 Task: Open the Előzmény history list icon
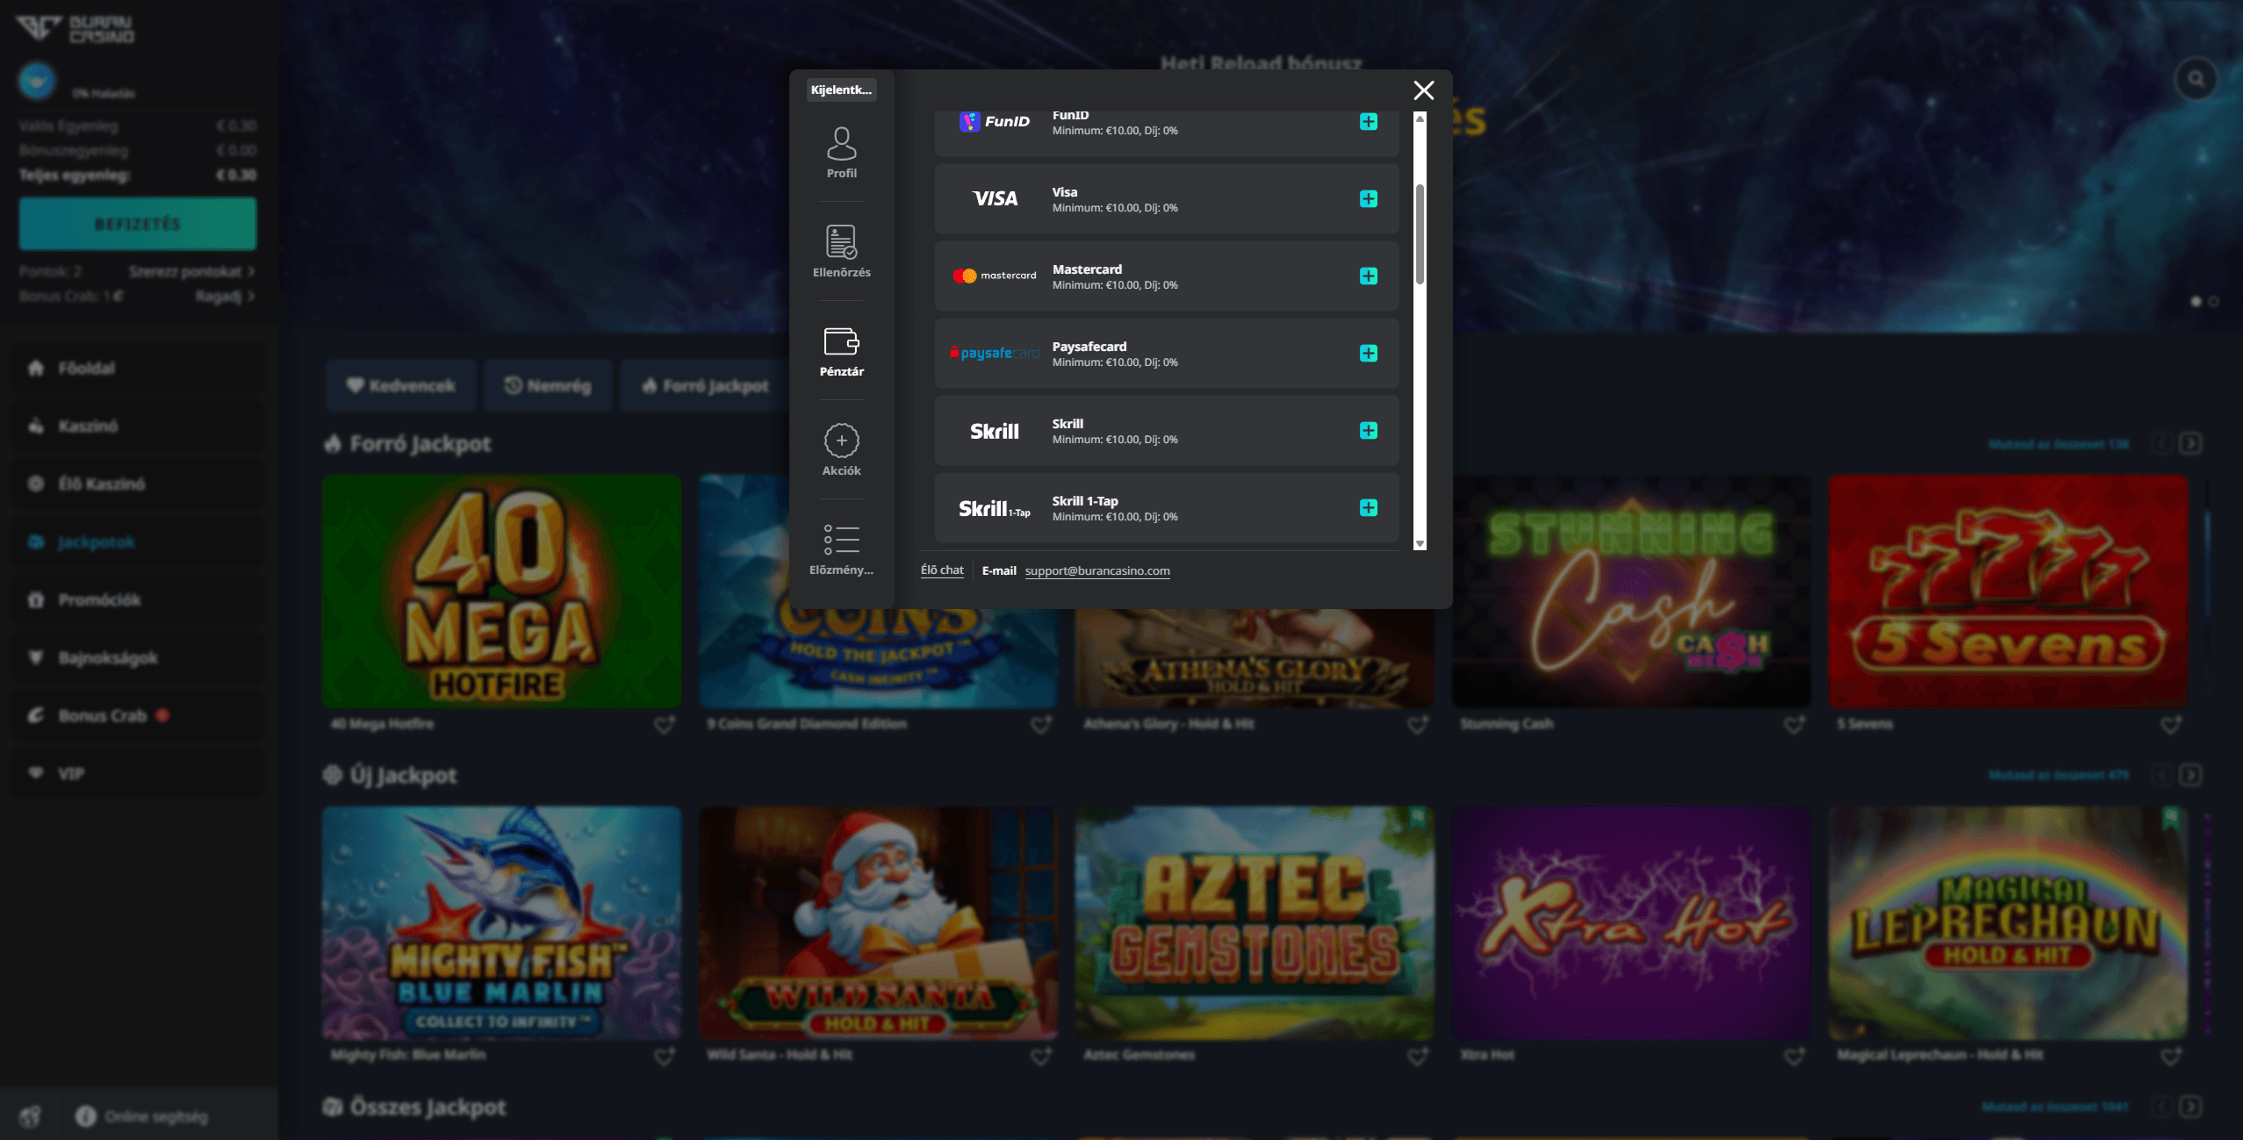click(x=841, y=539)
